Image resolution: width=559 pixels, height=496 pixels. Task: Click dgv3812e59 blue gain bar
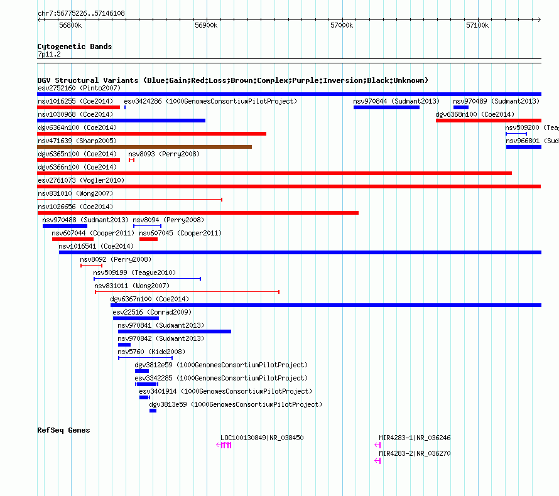point(142,371)
